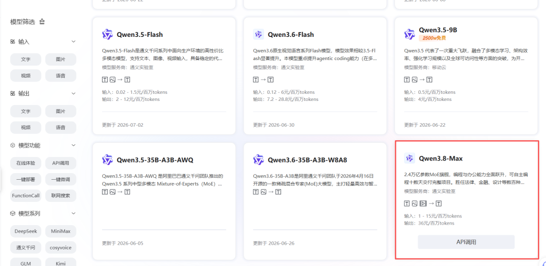Click 模型服务商：移动云 on Qwen3.5-9B card
Image resolution: width=546 pixels, height=266 pixels.
pos(425,67)
